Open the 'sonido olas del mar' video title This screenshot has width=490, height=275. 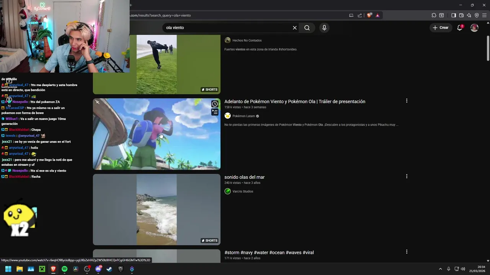pos(244,177)
